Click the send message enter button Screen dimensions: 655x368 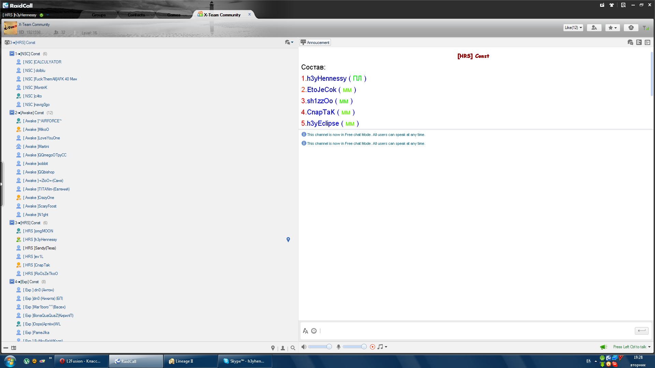point(641,331)
